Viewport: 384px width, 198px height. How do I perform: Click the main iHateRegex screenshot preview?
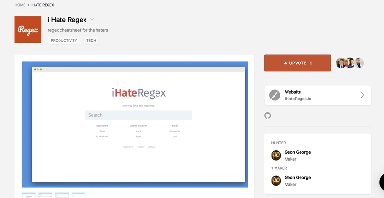135,124
